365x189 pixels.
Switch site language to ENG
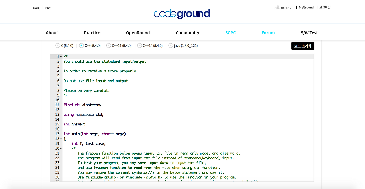(x=48, y=8)
